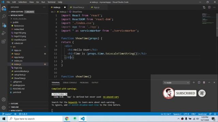
Task: Expand the NPM Scripts section
Action: point(28,110)
